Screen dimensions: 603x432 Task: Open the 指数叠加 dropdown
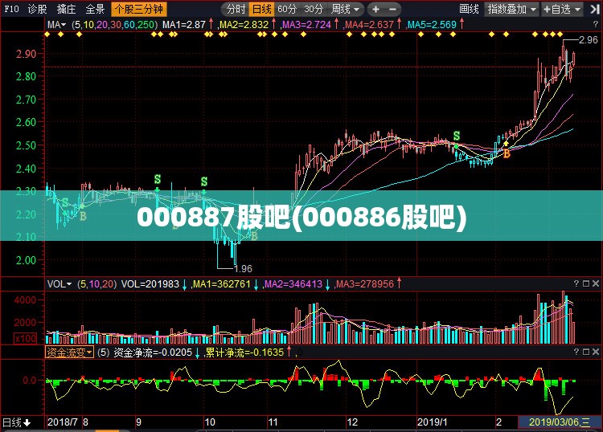(x=511, y=9)
